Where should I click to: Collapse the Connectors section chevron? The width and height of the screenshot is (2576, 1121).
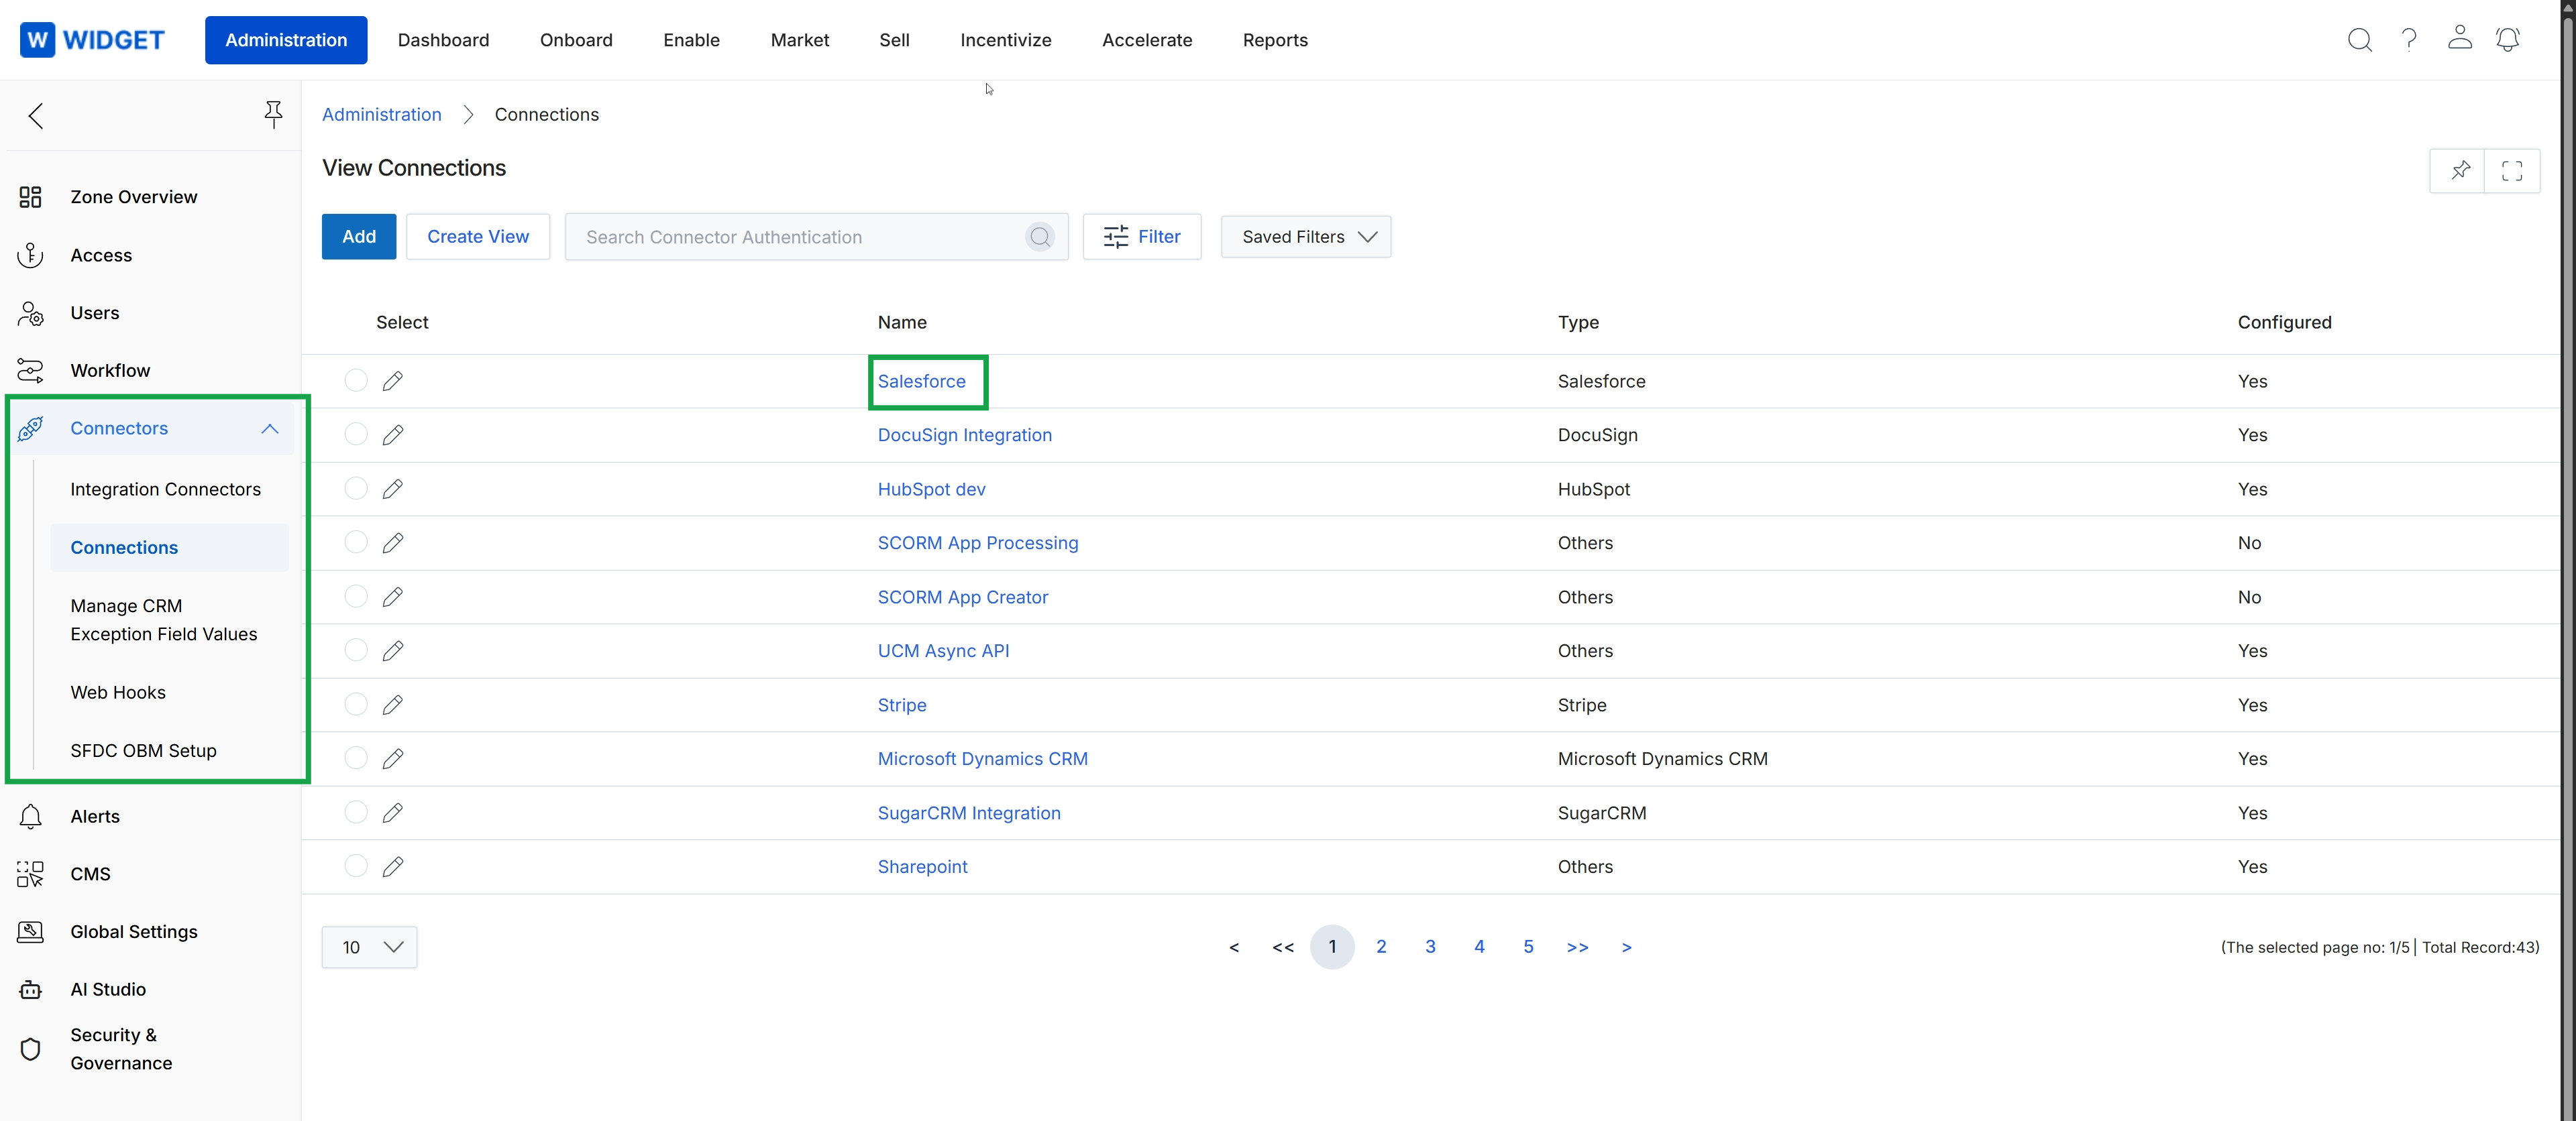269,428
